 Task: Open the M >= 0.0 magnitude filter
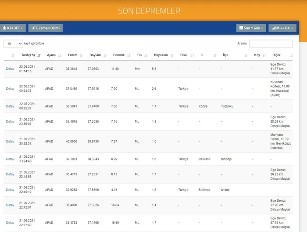tap(282, 28)
